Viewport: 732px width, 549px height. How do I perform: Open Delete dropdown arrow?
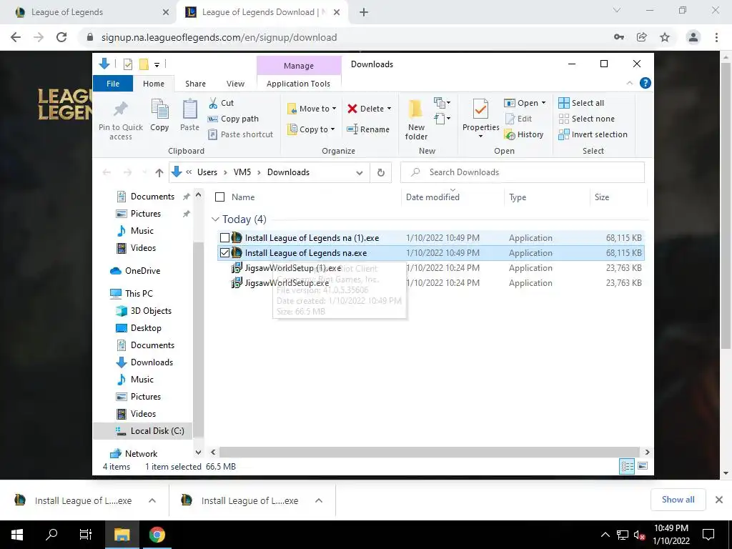tap(390, 109)
